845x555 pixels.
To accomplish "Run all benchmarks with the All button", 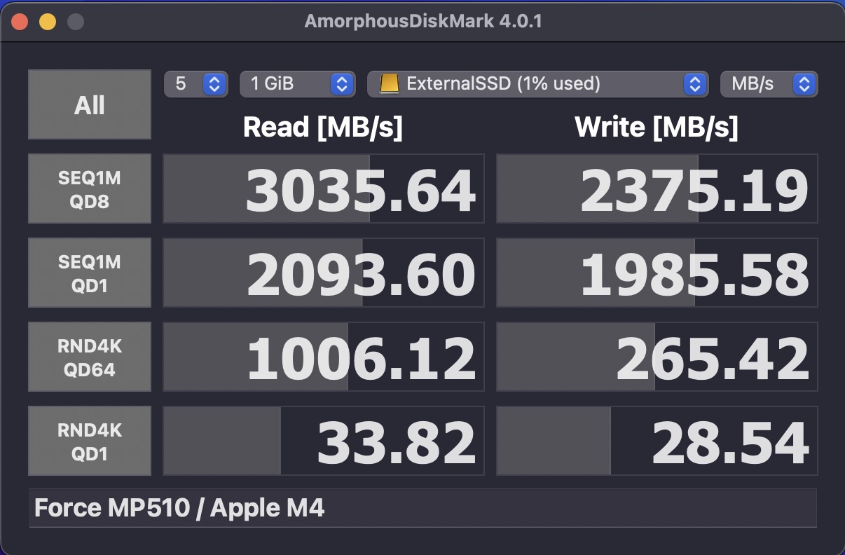I will (90, 104).
